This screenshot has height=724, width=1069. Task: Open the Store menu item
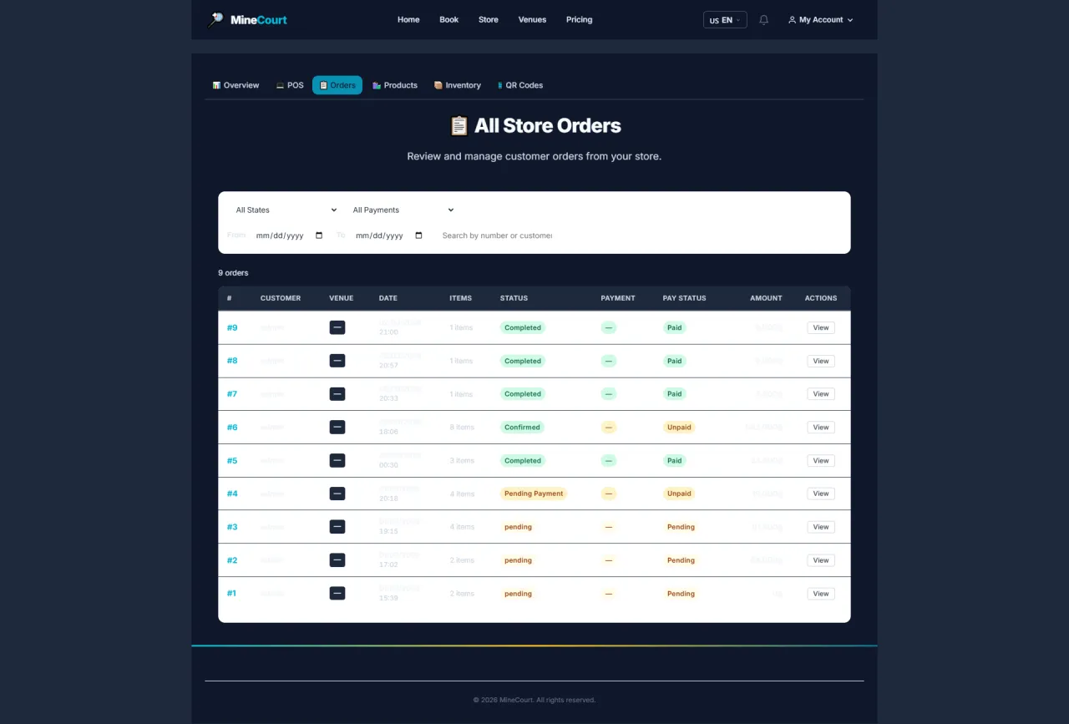[489, 20]
